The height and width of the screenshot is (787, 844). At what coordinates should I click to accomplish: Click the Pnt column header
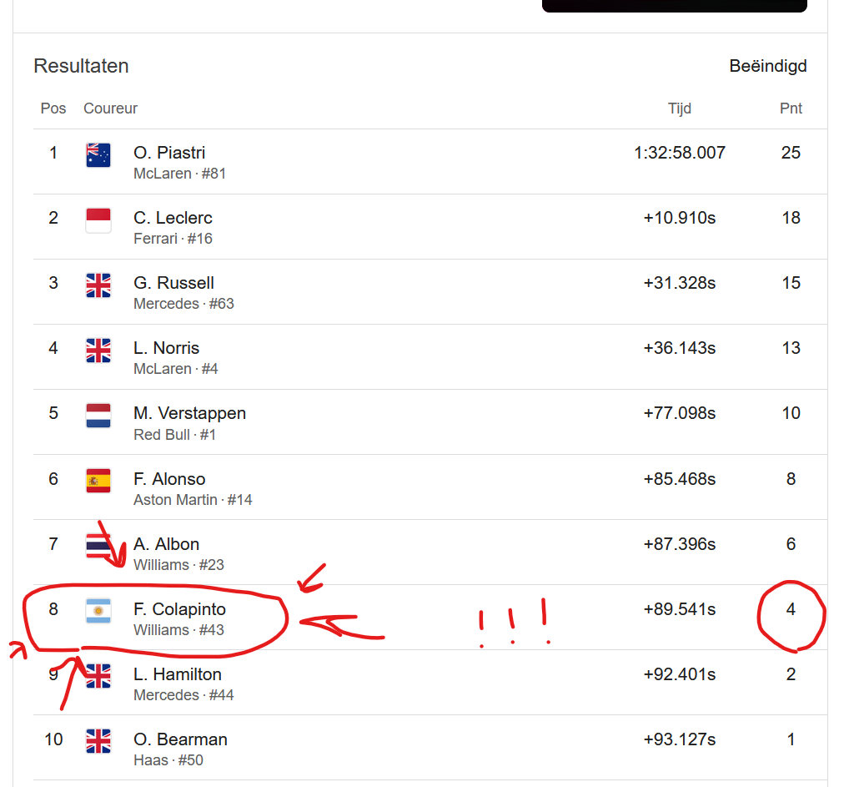[x=791, y=108]
